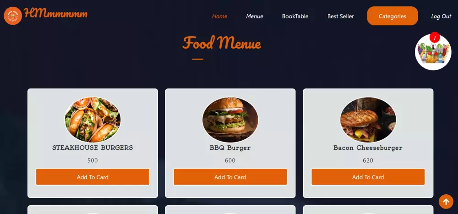Add BBQ Burger to card
Screen dimensions: 458x214
click(230, 177)
